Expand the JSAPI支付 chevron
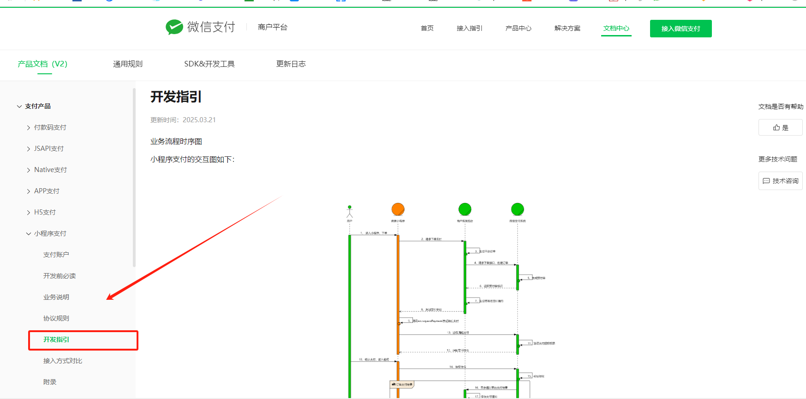Viewport: 806px width, 399px height. [29, 149]
